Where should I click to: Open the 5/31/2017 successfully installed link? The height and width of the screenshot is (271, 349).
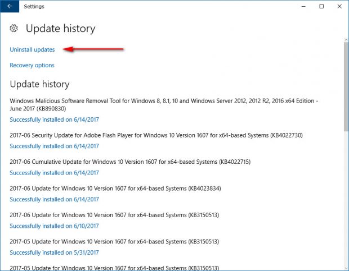pyautogui.click(x=54, y=252)
